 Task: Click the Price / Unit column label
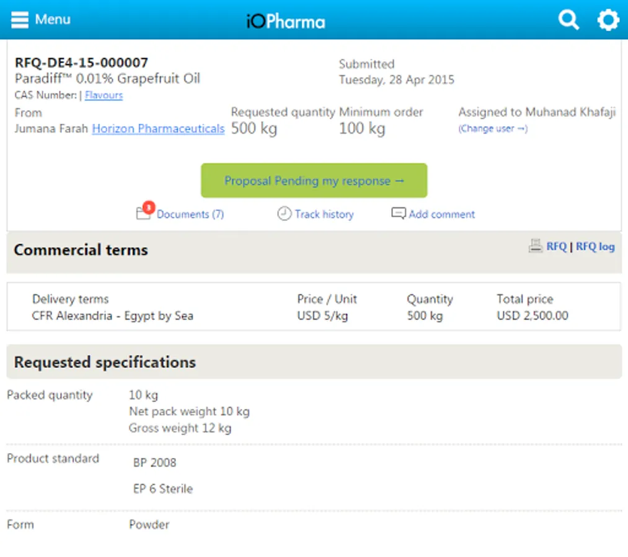(x=327, y=299)
